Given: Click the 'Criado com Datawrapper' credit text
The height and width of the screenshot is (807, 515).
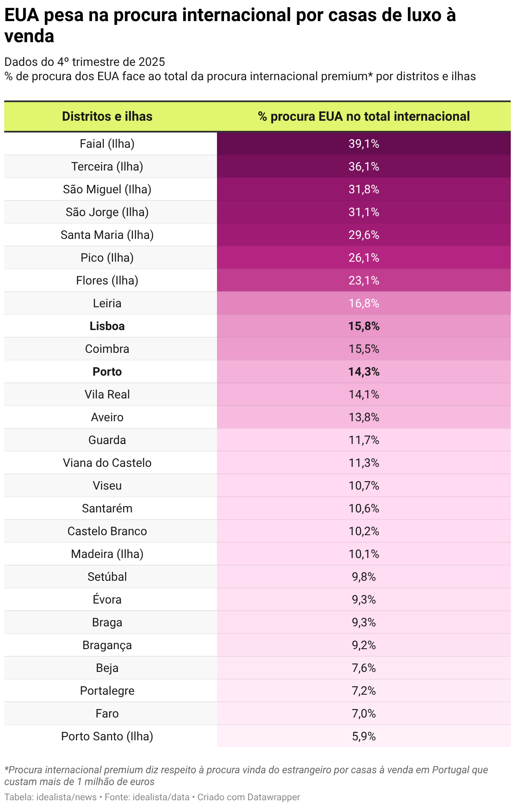Looking at the screenshot, I should [x=249, y=797].
